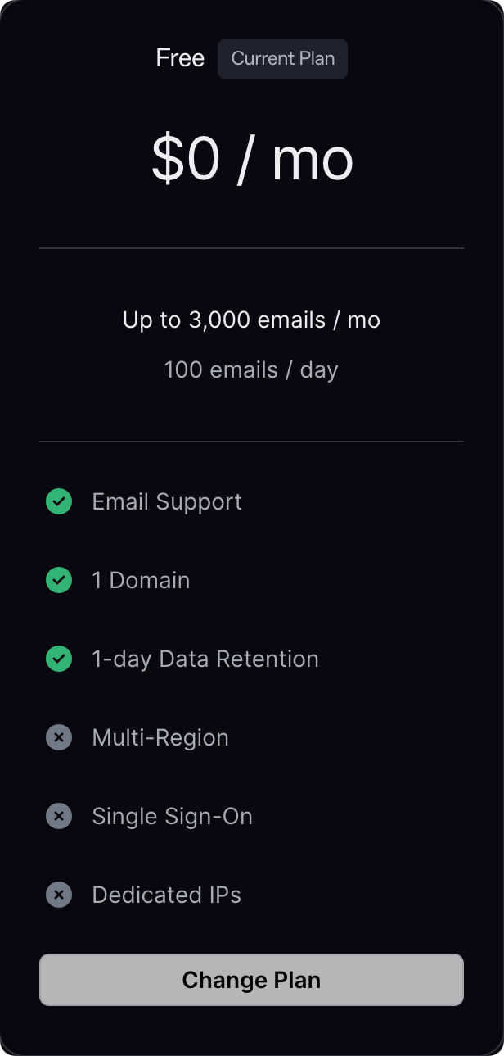Click the divider below the price display

coord(251,247)
